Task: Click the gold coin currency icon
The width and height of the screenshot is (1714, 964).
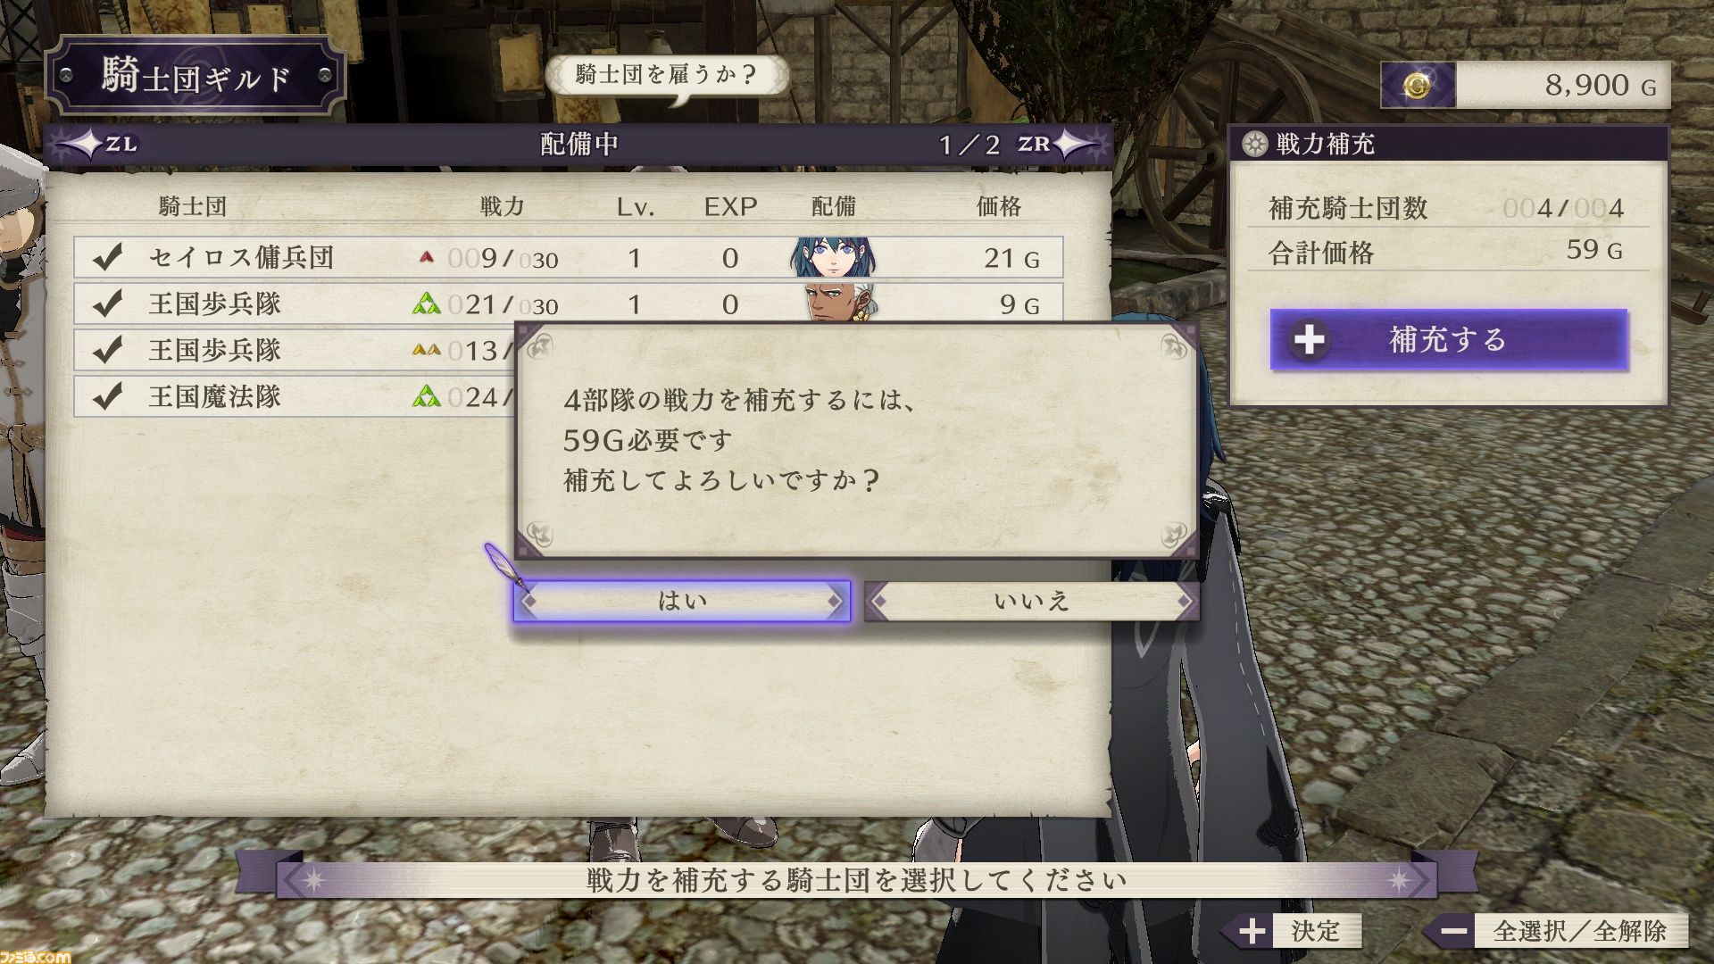Action: (x=1418, y=86)
